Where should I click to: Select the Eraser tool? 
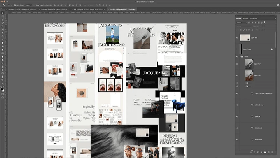coord(2,50)
